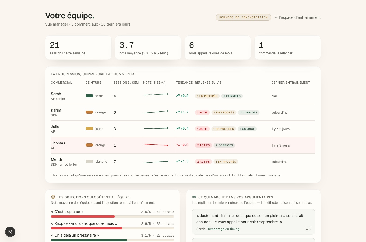Click Thomas's red declining sparkline
The image size is (366, 242).
click(x=156, y=145)
